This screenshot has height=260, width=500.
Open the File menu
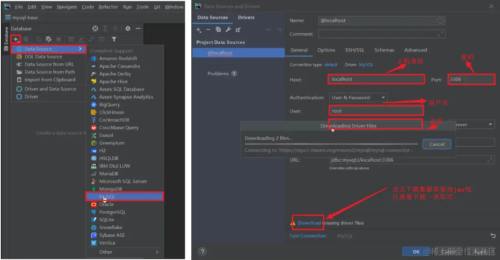click(x=19, y=7)
